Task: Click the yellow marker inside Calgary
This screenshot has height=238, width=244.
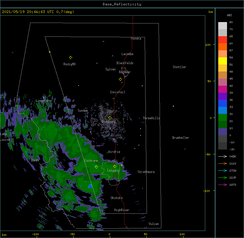Action: click(115, 166)
